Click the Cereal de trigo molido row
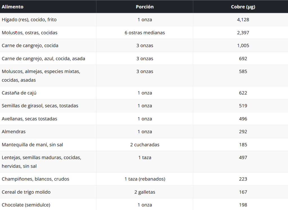 coord(144,192)
